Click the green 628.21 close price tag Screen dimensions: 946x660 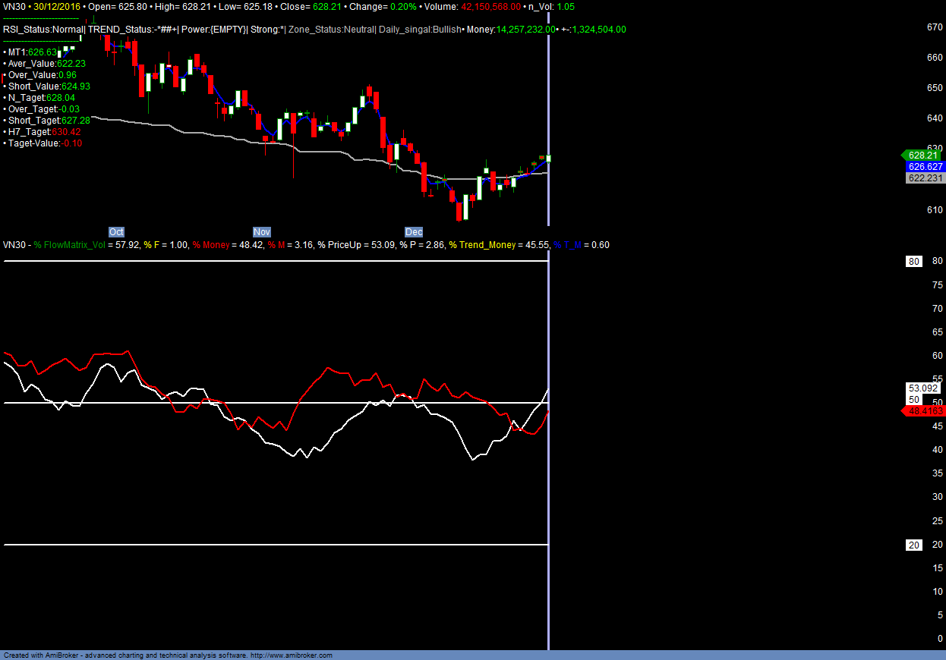point(923,156)
